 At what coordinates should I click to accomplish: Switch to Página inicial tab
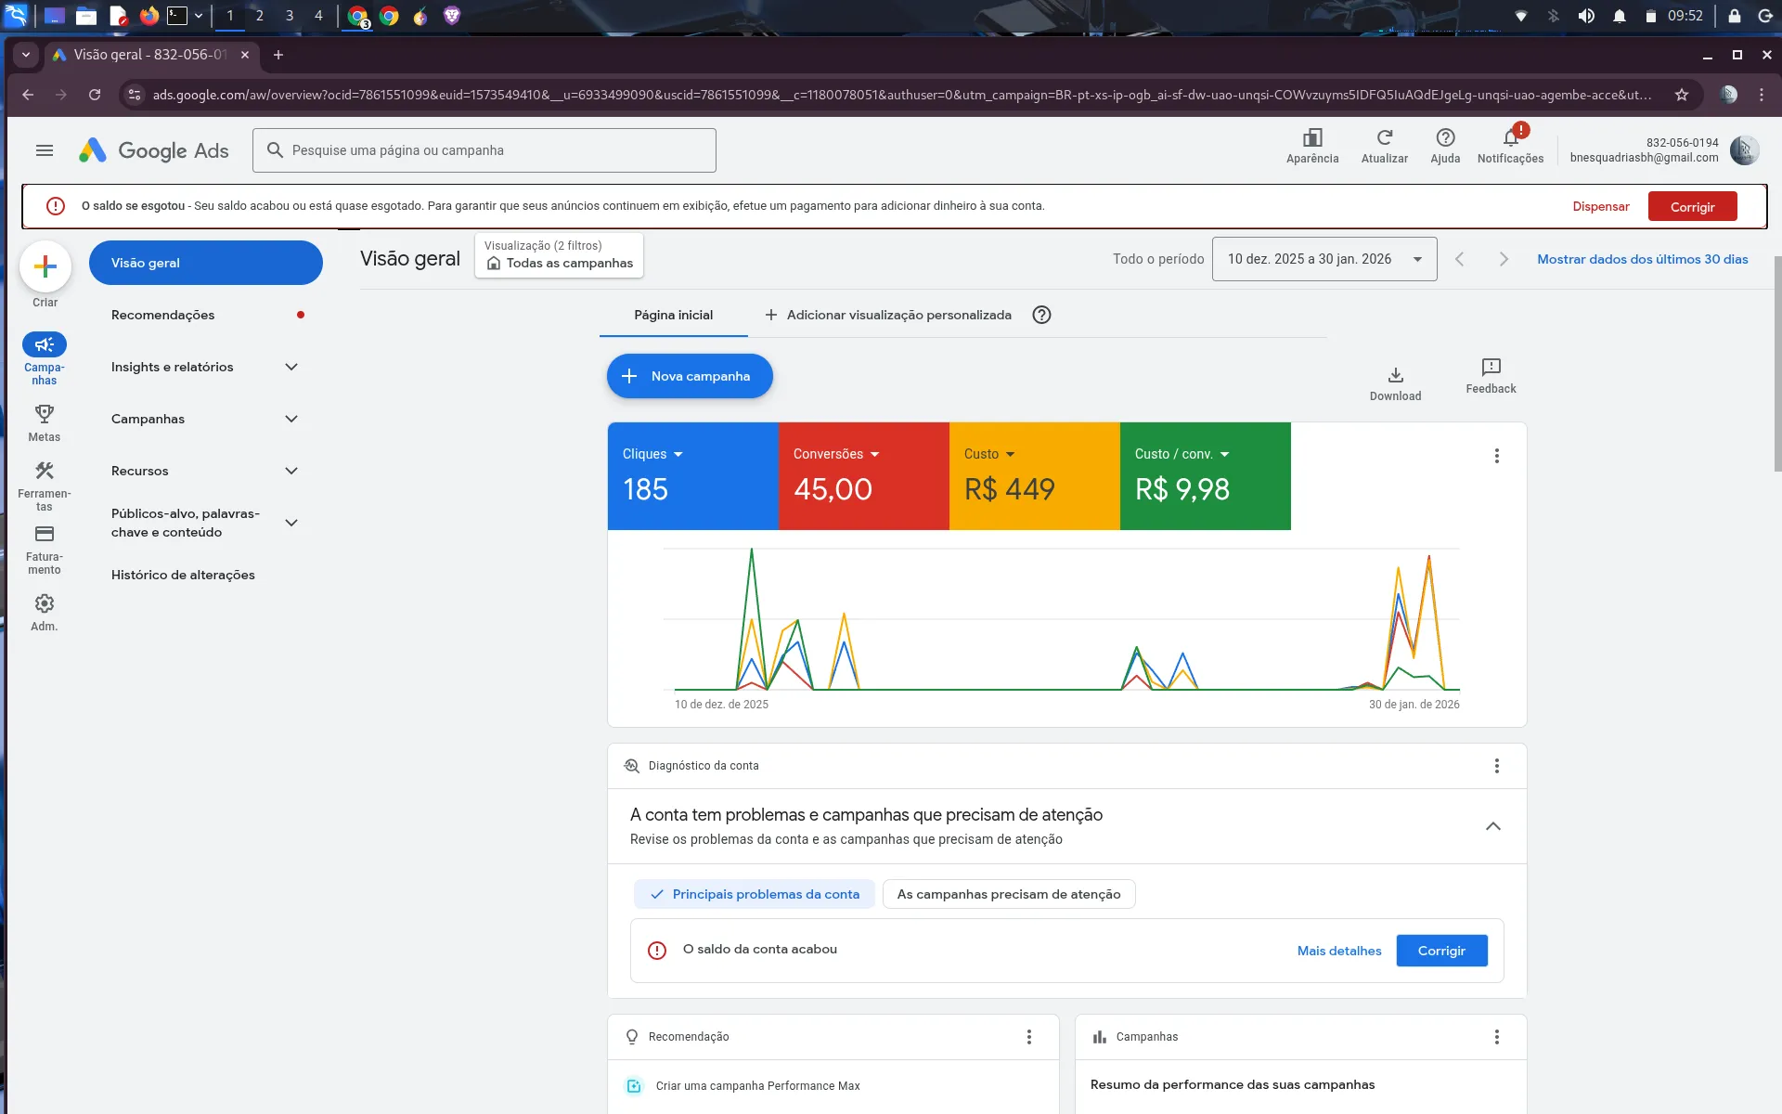click(x=673, y=315)
